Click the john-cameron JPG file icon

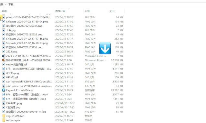(4, 86)
